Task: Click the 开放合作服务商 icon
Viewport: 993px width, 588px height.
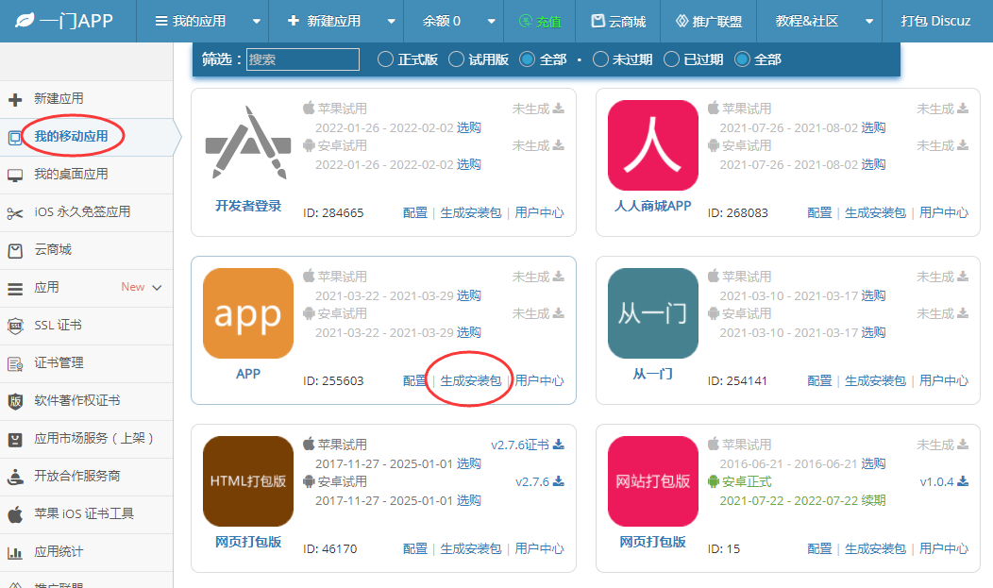Action: 14,477
